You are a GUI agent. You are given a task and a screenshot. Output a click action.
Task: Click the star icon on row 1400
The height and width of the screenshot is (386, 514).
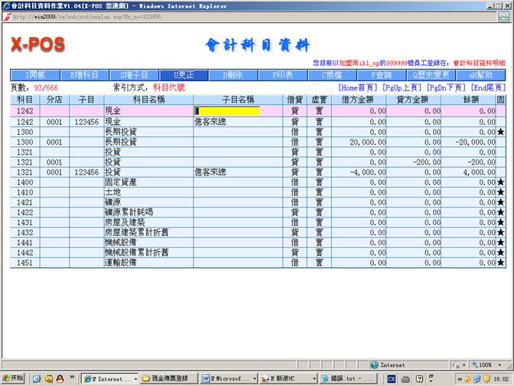pyautogui.click(x=501, y=182)
